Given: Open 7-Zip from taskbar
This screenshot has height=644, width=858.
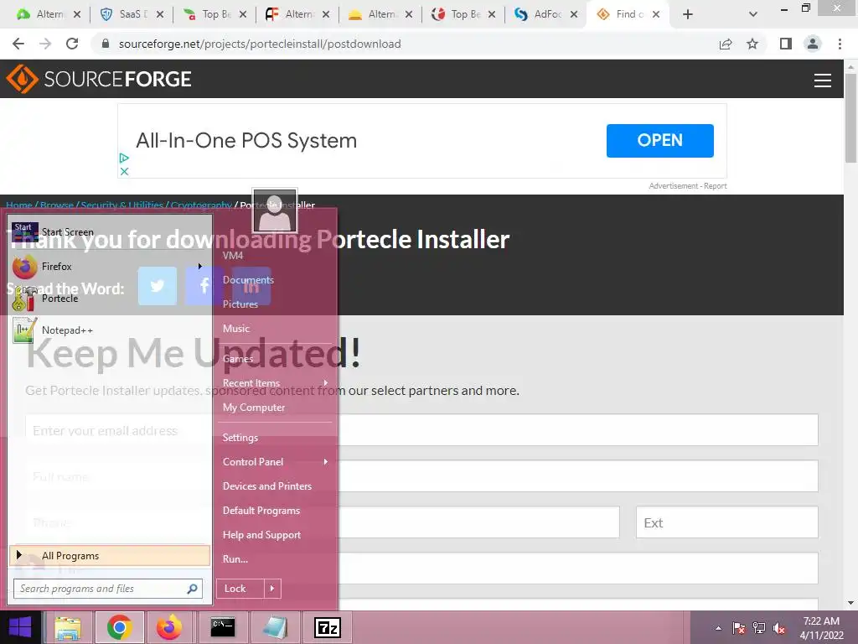Looking at the screenshot, I should coord(328,627).
